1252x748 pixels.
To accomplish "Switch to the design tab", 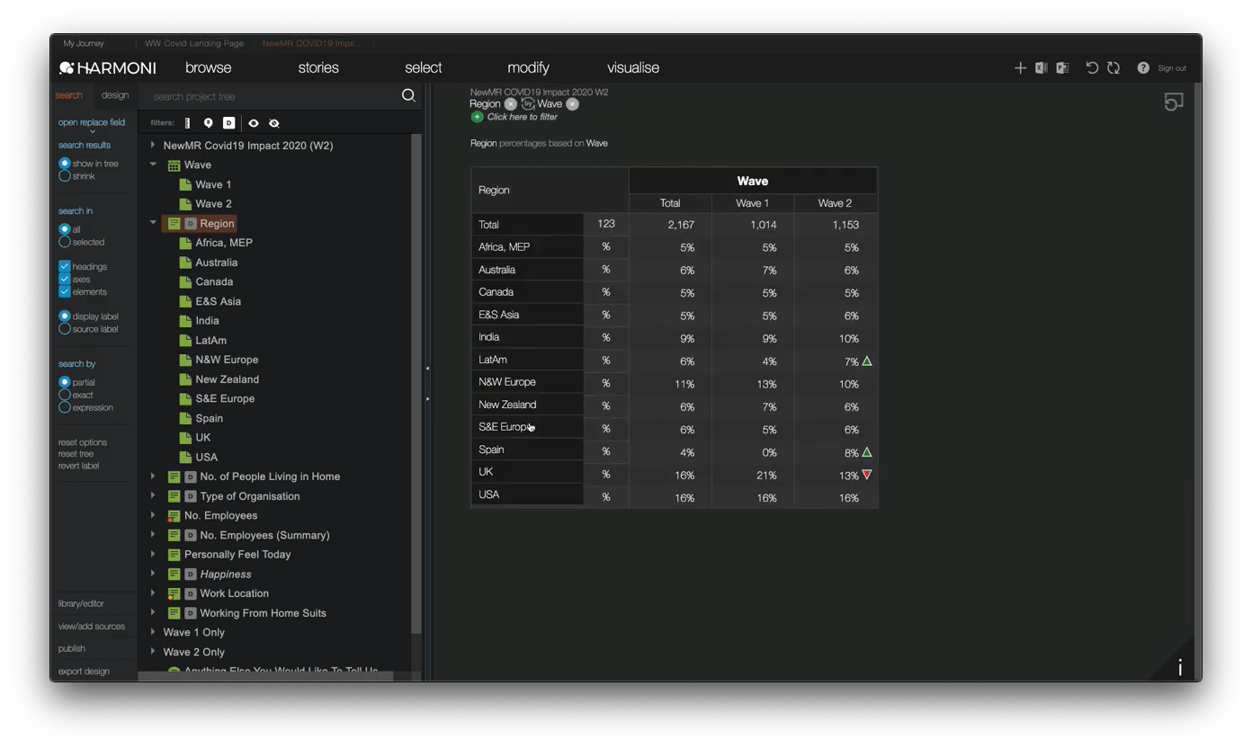I will (x=114, y=94).
